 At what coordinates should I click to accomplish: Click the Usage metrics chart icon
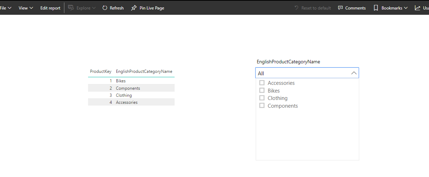(x=418, y=8)
